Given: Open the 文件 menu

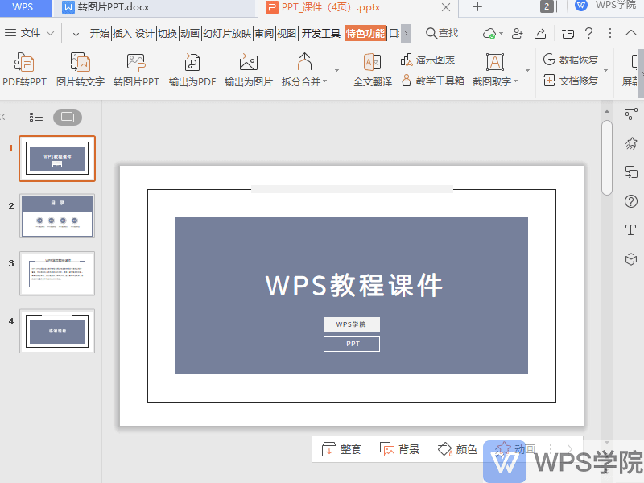Looking at the screenshot, I should pyautogui.click(x=29, y=33).
